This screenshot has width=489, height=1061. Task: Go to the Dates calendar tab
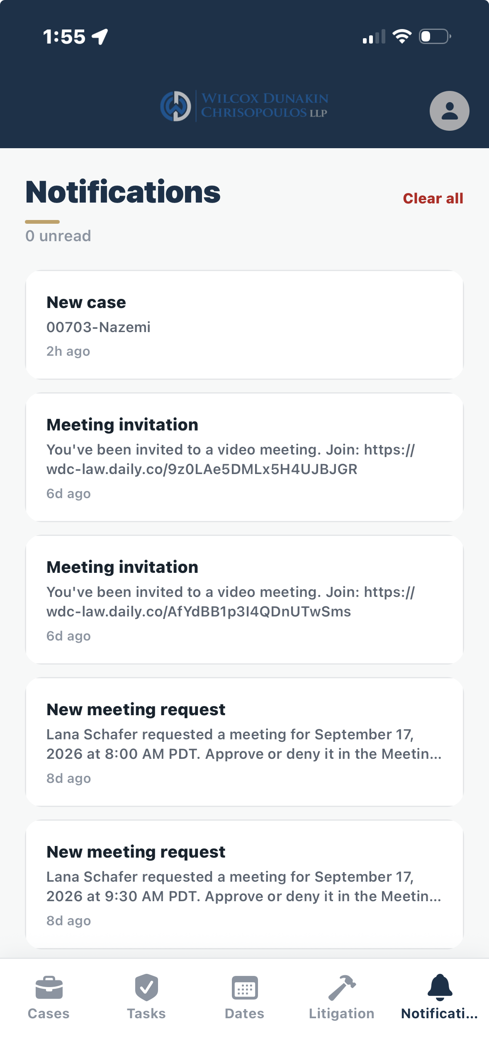click(x=244, y=997)
